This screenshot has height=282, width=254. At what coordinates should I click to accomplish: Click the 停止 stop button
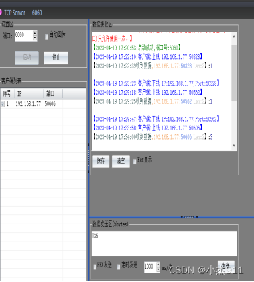[56, 58]
